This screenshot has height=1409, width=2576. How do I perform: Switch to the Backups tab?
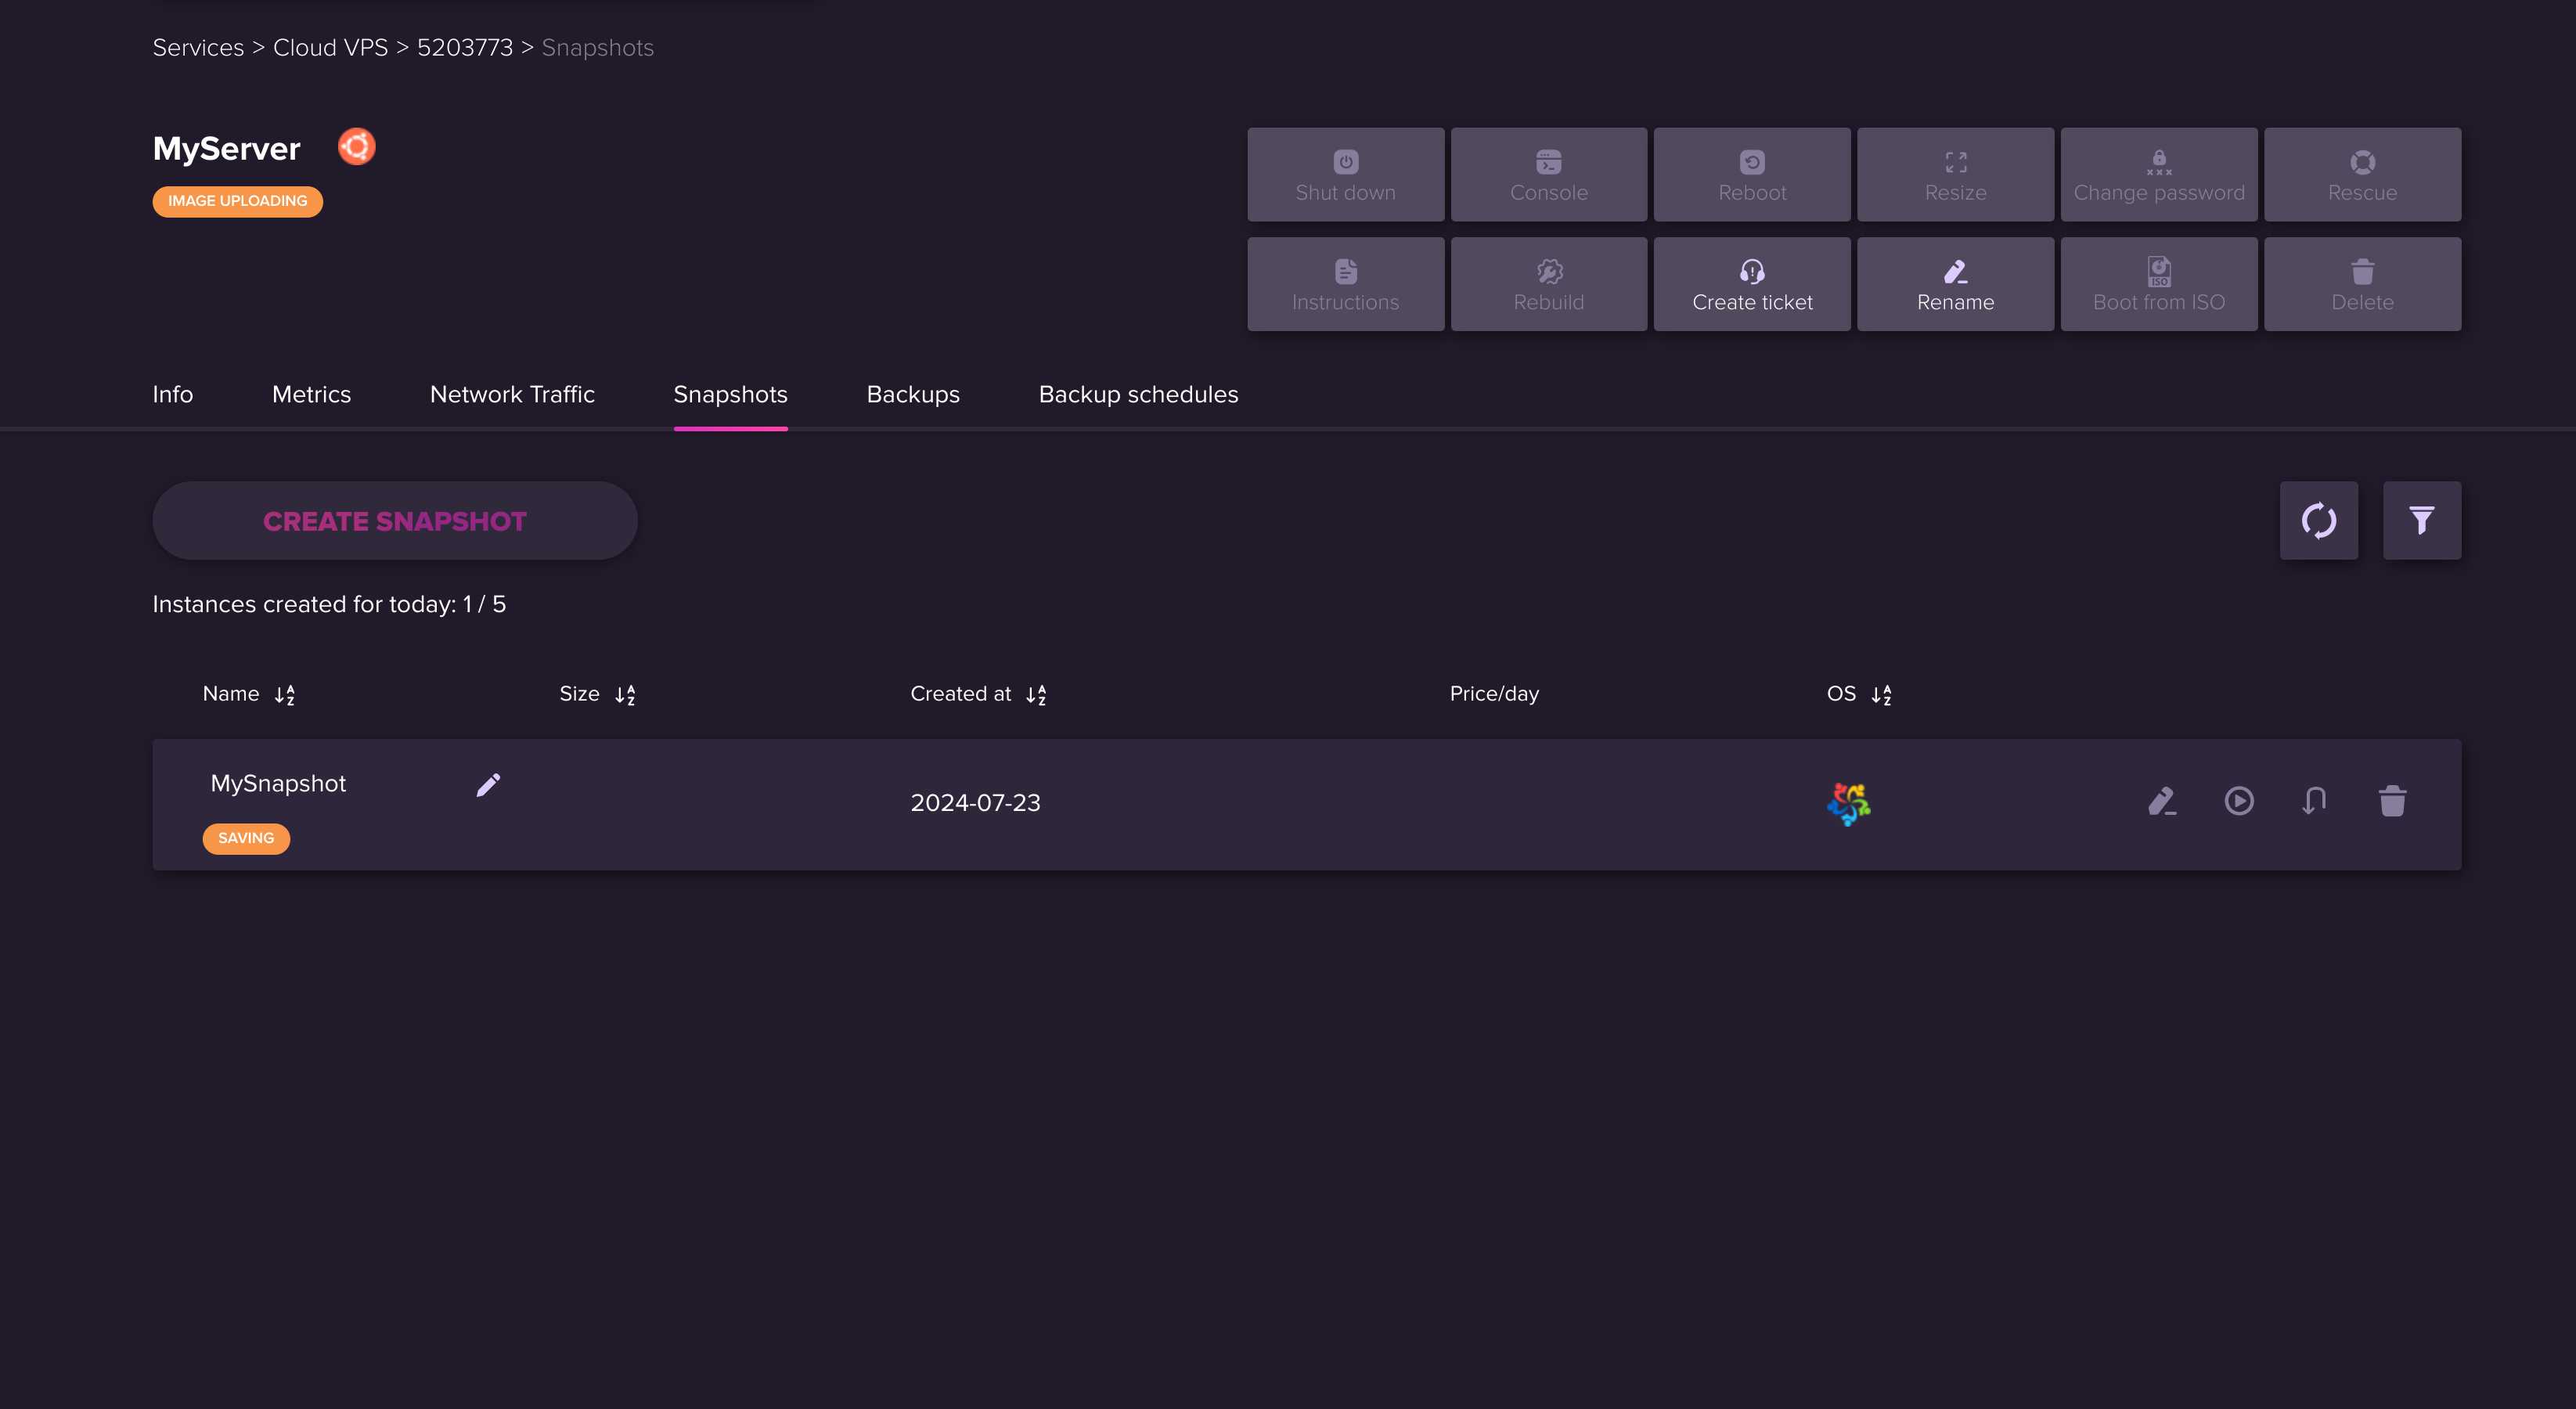[x=913, y=394]
